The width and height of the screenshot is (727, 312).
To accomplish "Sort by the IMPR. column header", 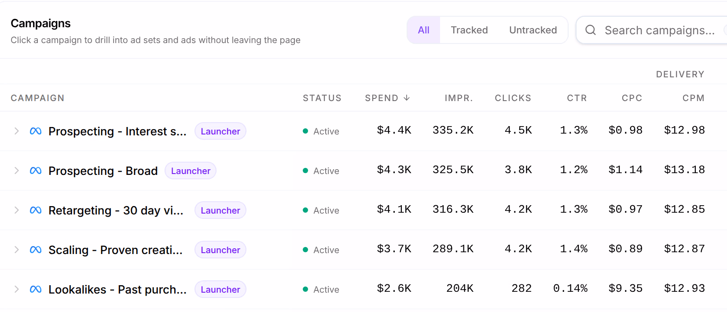I will 459,98.
